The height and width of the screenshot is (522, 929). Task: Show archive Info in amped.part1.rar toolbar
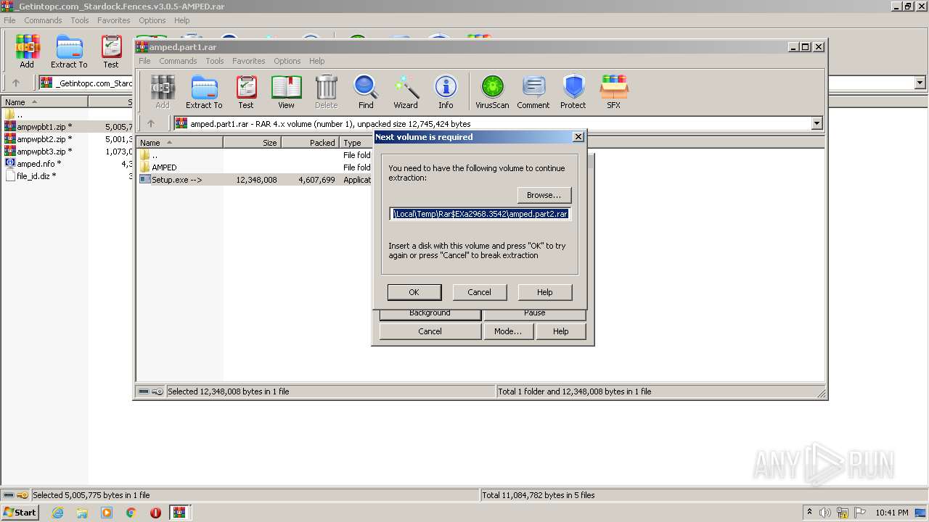(446, 92)
